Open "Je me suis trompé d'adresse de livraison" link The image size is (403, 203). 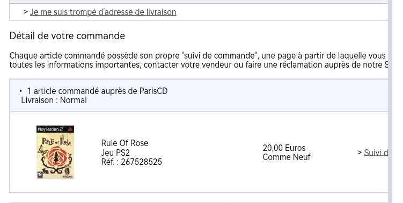click(103, 12)
